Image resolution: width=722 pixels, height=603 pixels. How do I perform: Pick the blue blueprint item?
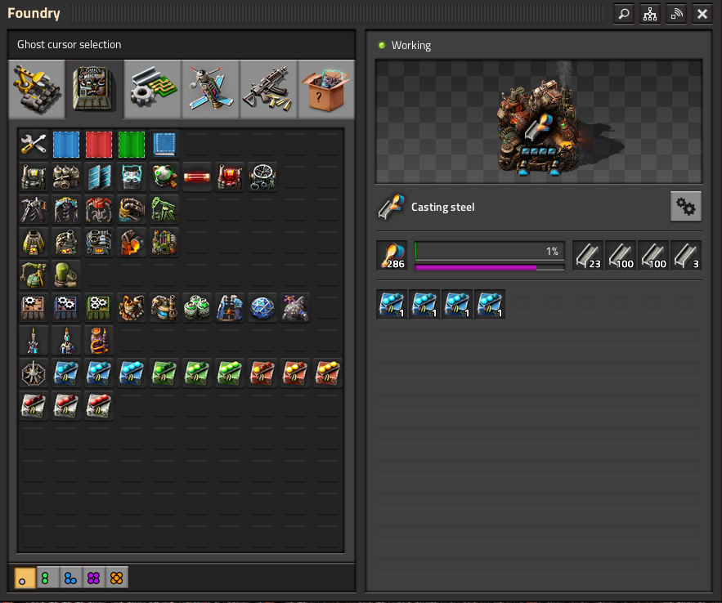(66, 145)
